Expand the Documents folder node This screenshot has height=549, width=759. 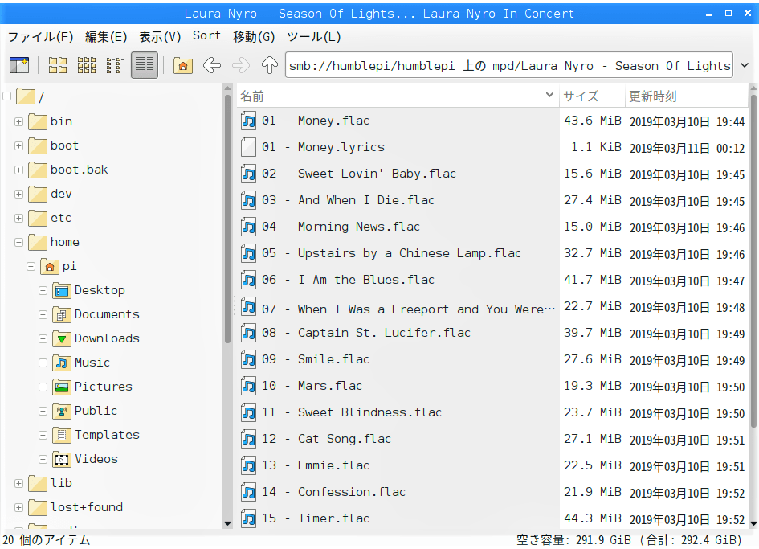(43, 314)
